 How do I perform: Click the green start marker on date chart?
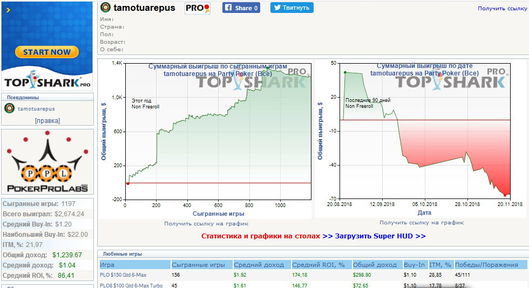(345, 72)
